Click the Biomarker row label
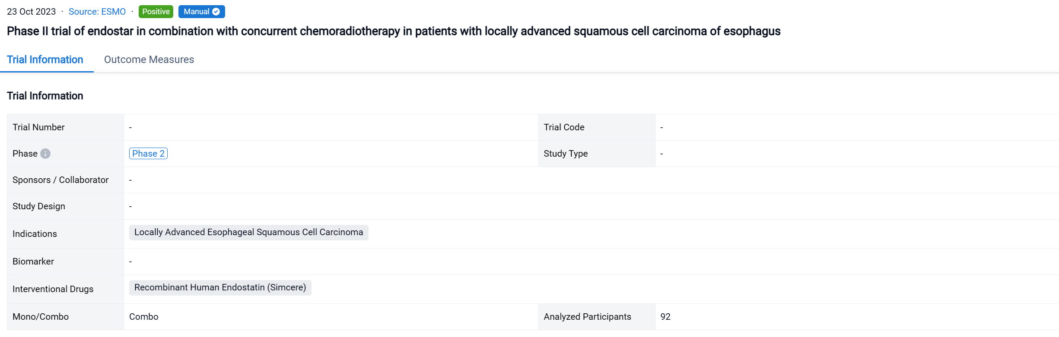 click(33, 261)
